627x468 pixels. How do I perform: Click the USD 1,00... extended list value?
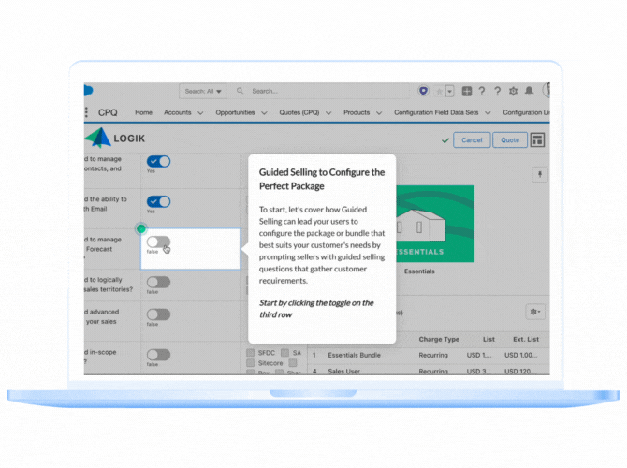(x=520, y=355)
